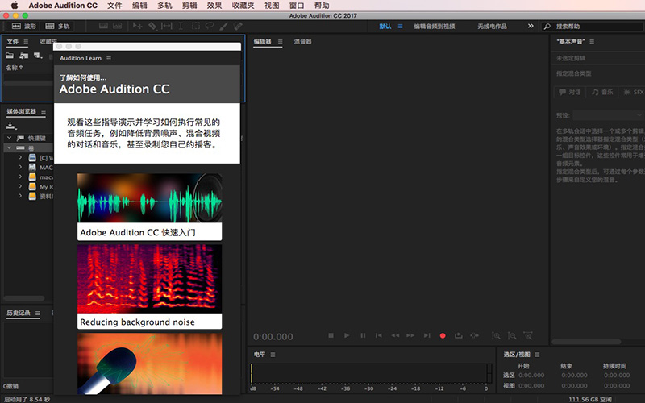Open Reducing background noise tutorial
This screenshot has width=645, height=403.
[x=150, y=287]
